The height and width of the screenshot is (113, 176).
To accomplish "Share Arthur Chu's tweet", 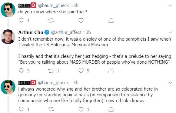I will click(111, 71).
